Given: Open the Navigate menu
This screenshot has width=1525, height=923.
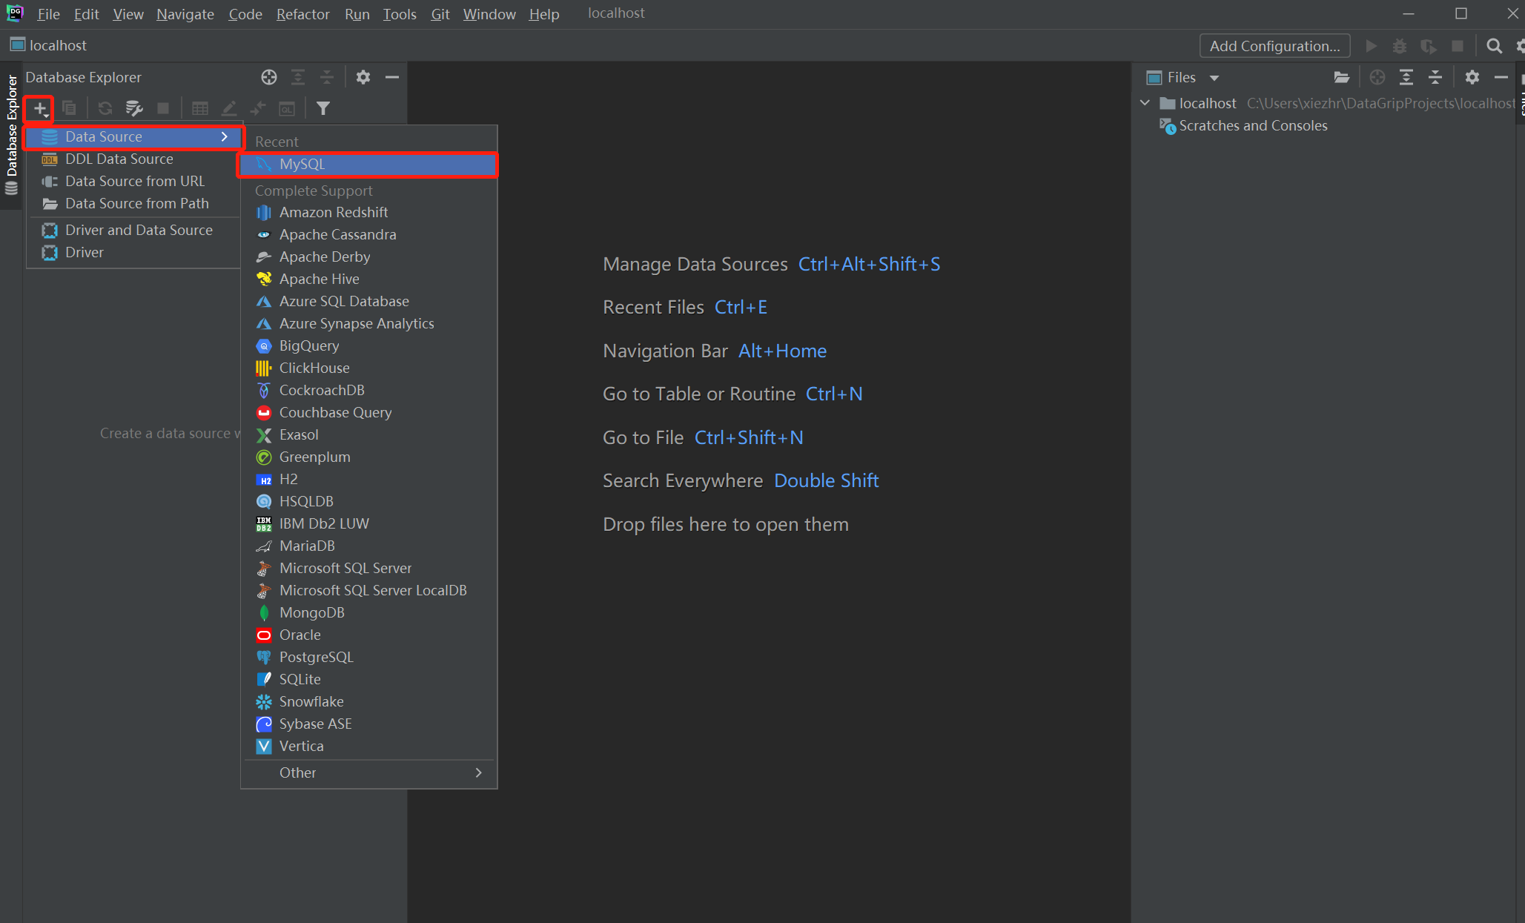Looking at the screenshot, I should pos(185,14).
